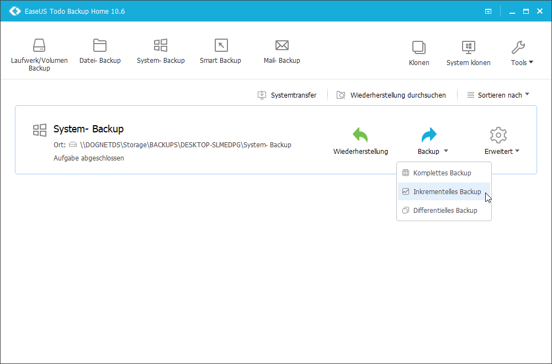Click the Erweitert label

tap(498, 151)
